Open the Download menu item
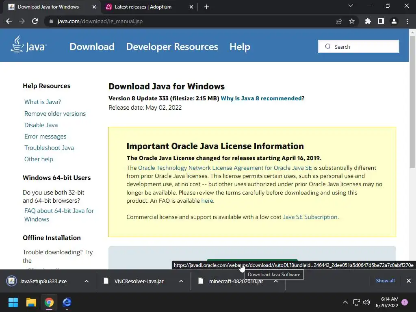This screenshot has width=416, height=312. click(92, 47)
